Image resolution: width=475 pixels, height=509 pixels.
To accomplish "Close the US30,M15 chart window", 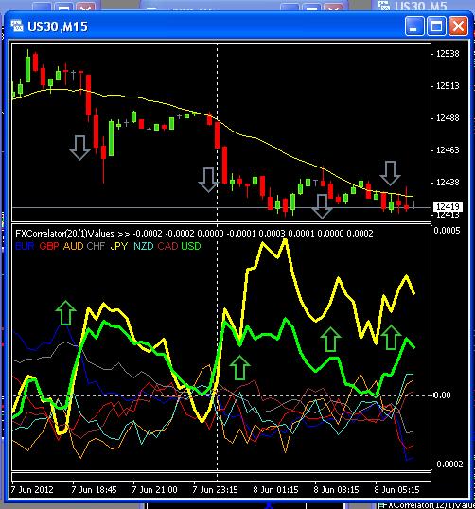I will point(458,26).
